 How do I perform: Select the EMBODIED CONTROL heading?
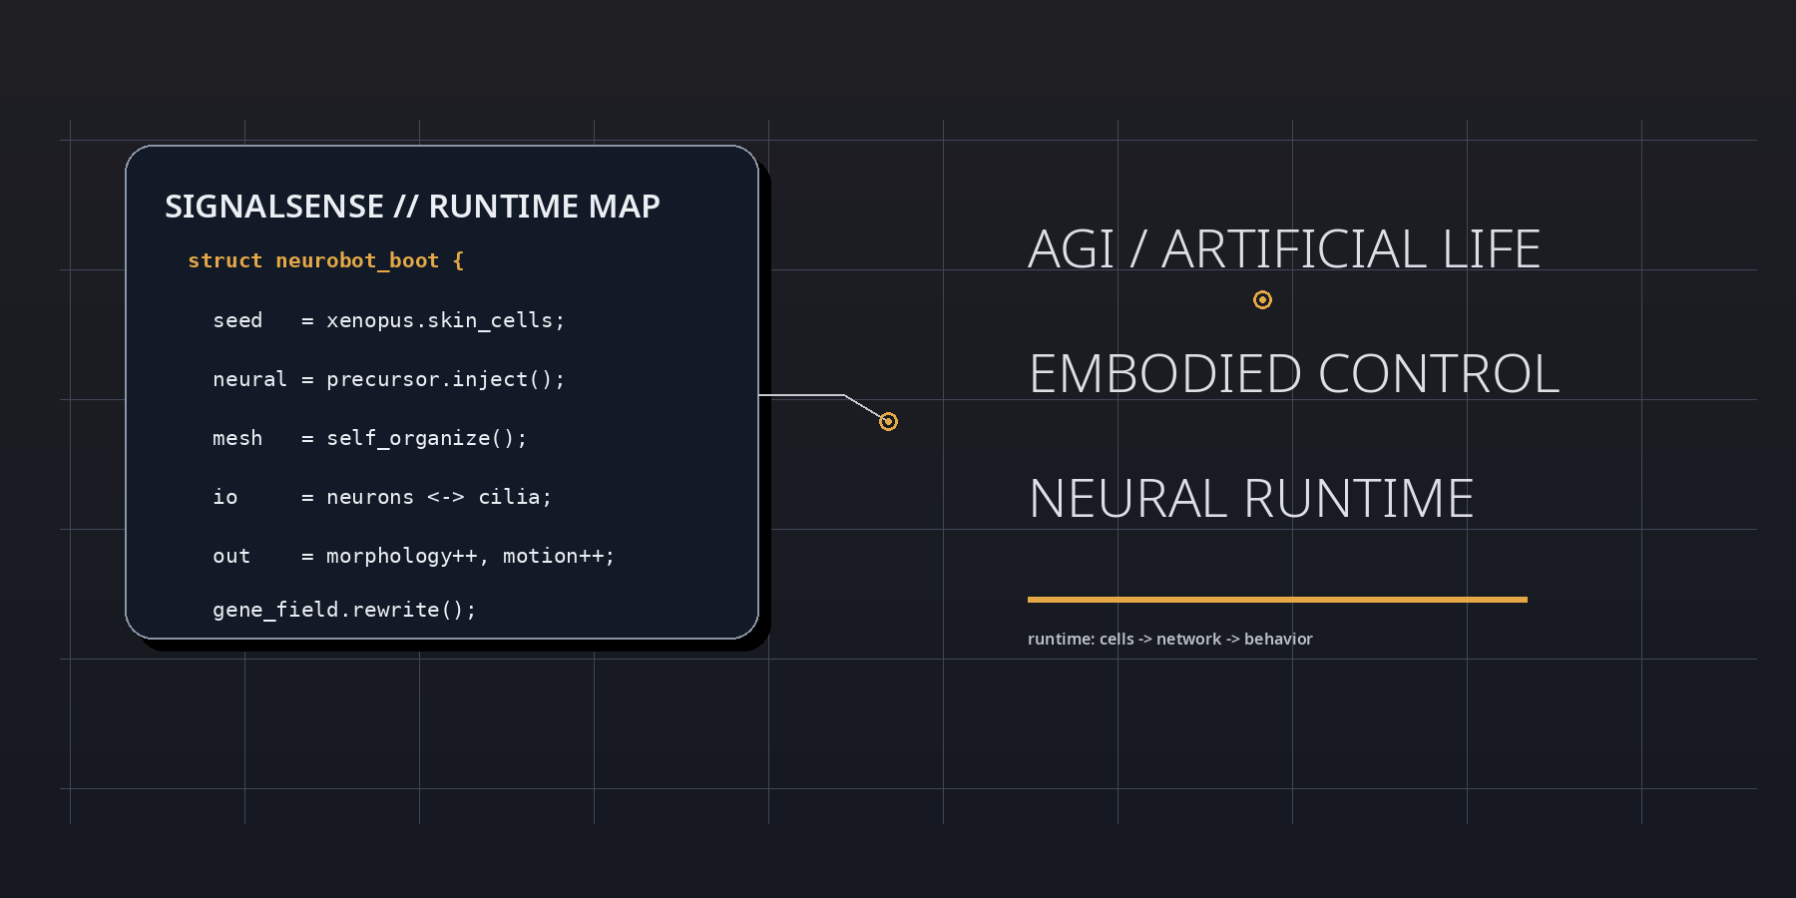[1294, 374]
